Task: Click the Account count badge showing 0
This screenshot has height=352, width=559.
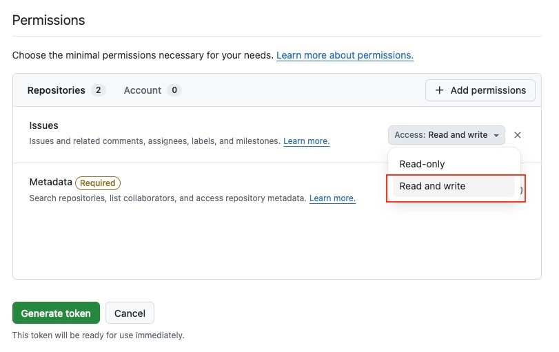Action: 174,90
